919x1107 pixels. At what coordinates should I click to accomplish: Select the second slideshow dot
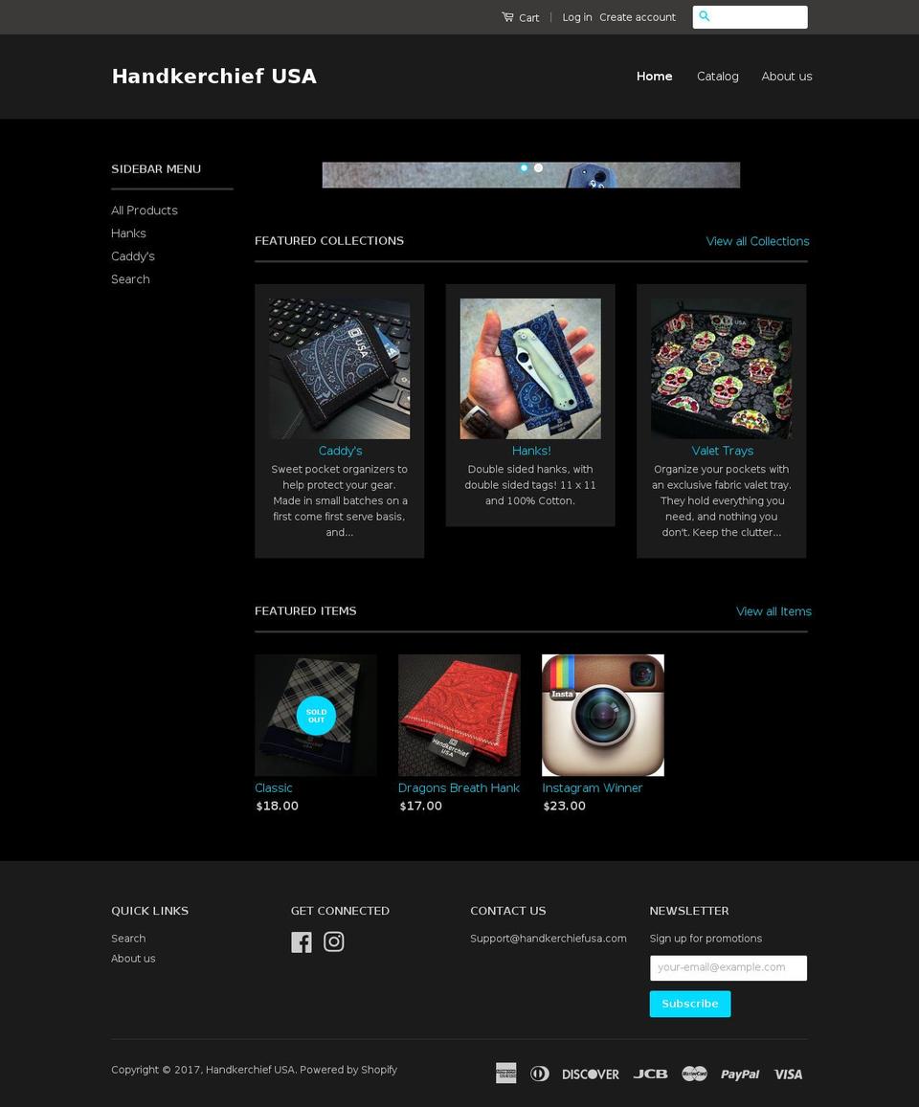click(x=538, y=168)
